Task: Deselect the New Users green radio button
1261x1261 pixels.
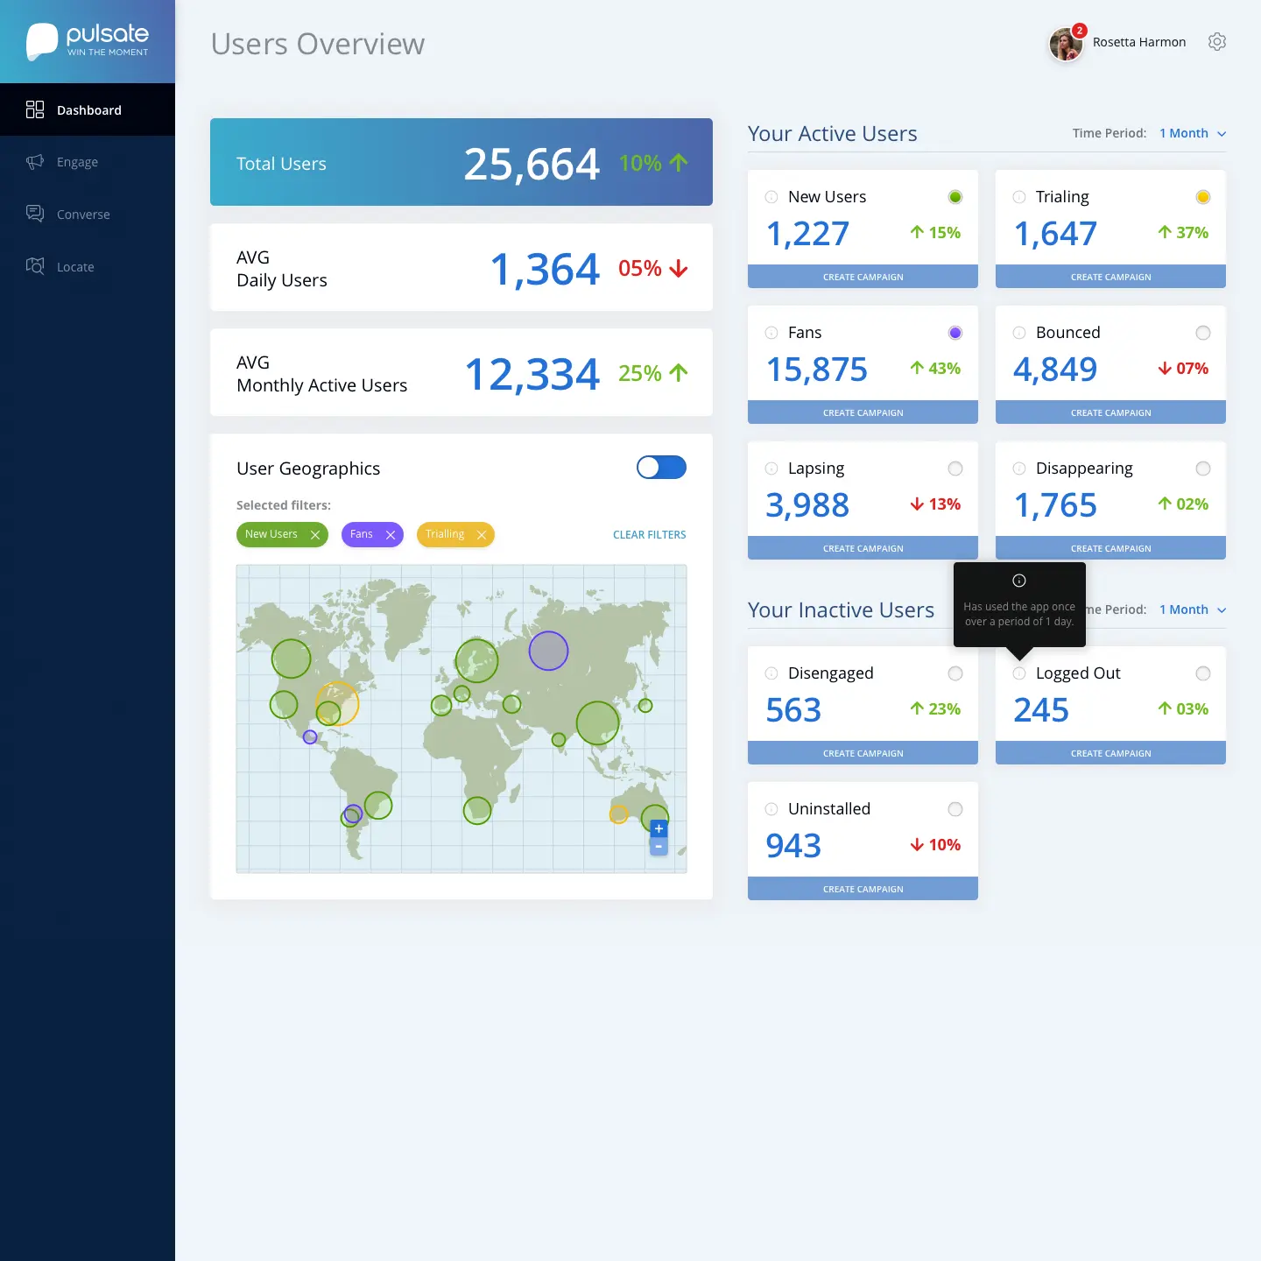Action: tap(955, 197)
